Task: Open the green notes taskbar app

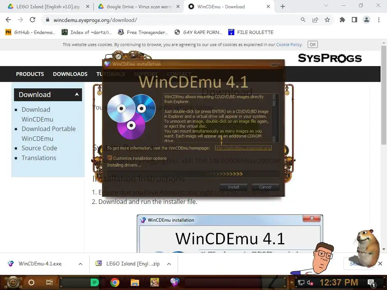Action: click(94, 282)
